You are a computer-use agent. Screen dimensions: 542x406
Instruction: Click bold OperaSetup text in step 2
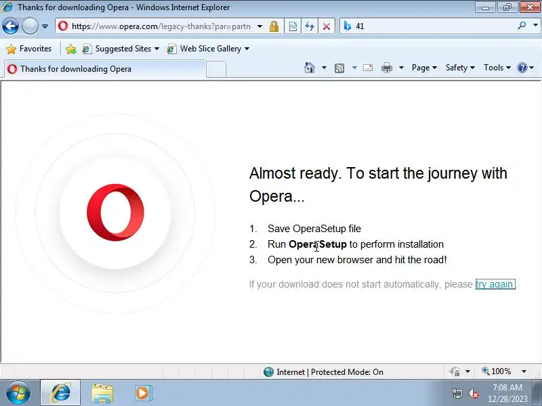coord(318,244)
